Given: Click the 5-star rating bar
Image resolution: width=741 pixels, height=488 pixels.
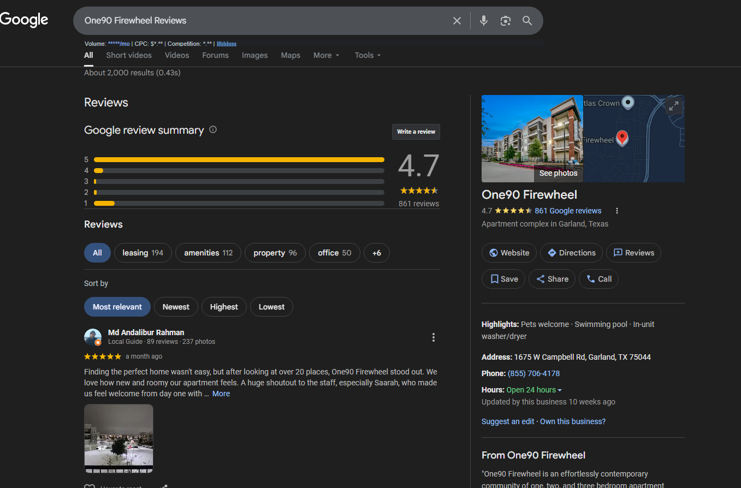Looking at the screenshot, I should coord(239,159).
